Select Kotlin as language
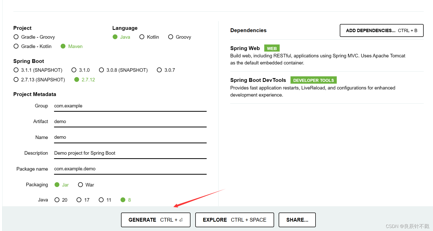 [149, 37]
